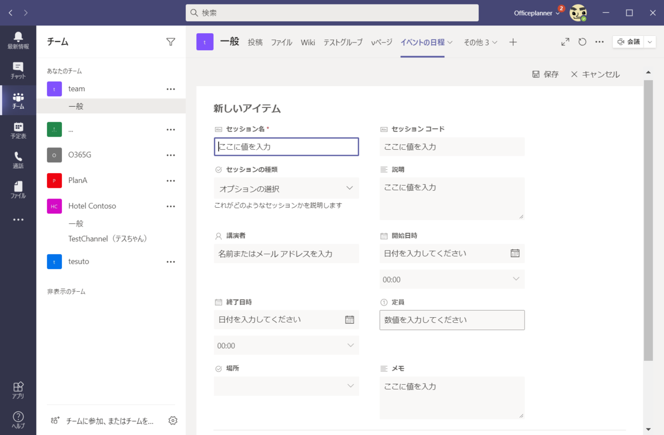Image resolution: width=664 pixels, height=435 pixels.
Task: Open more options for PlanA
Action: pos(171,181)
